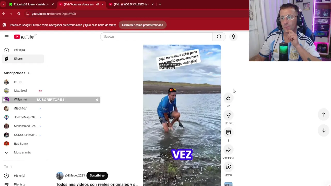This screenshot has width=331, height=186.
Task: Mute the audio-playing tab speaker icon
Action: pyautogui.click(x=97, y=4)
